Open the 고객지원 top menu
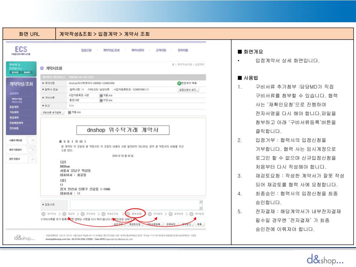Viewport: 356px width, 267px height. [x=161, y=50]
